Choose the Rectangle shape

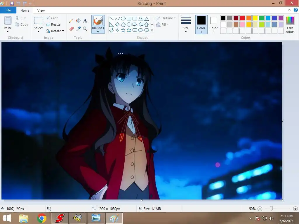[129, 18]
